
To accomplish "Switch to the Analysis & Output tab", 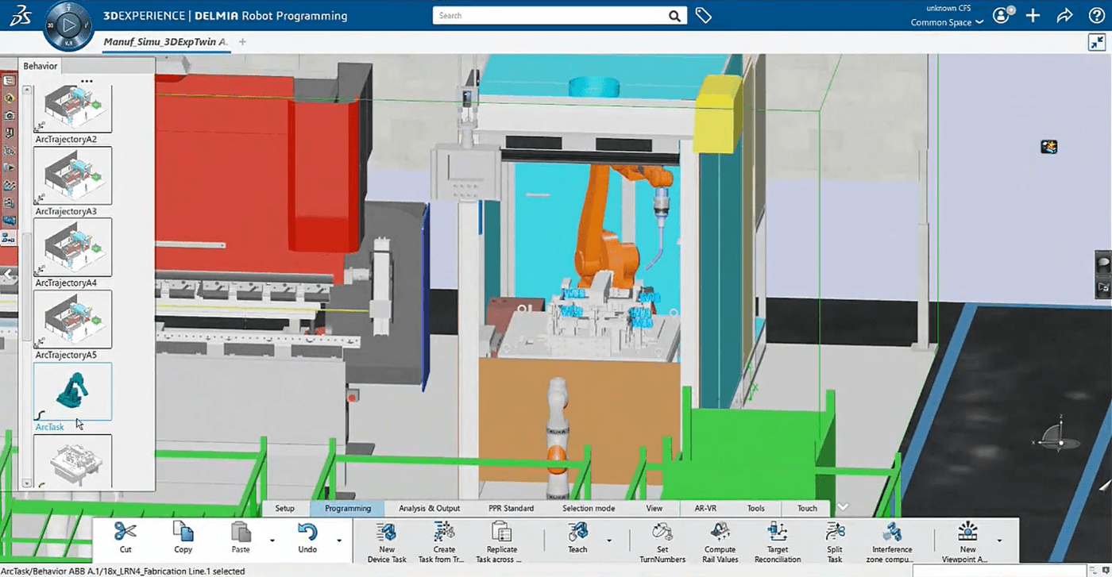I will [429, 508].
